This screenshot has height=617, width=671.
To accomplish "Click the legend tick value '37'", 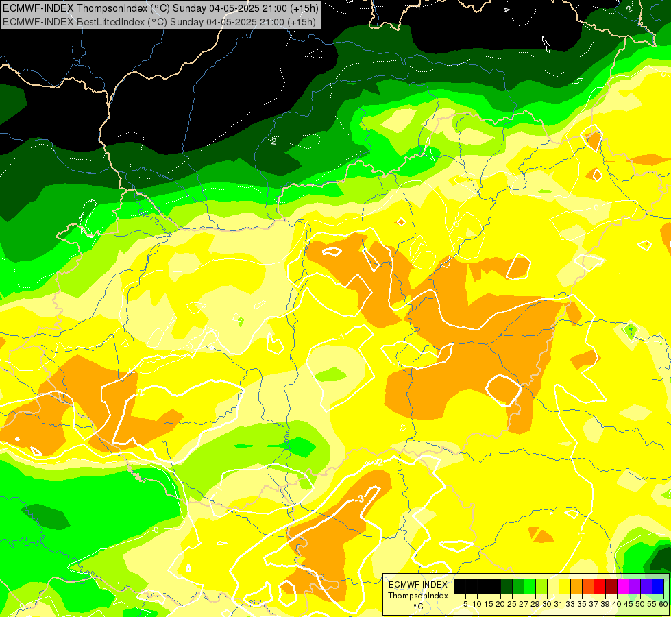I will click(594, 604).
